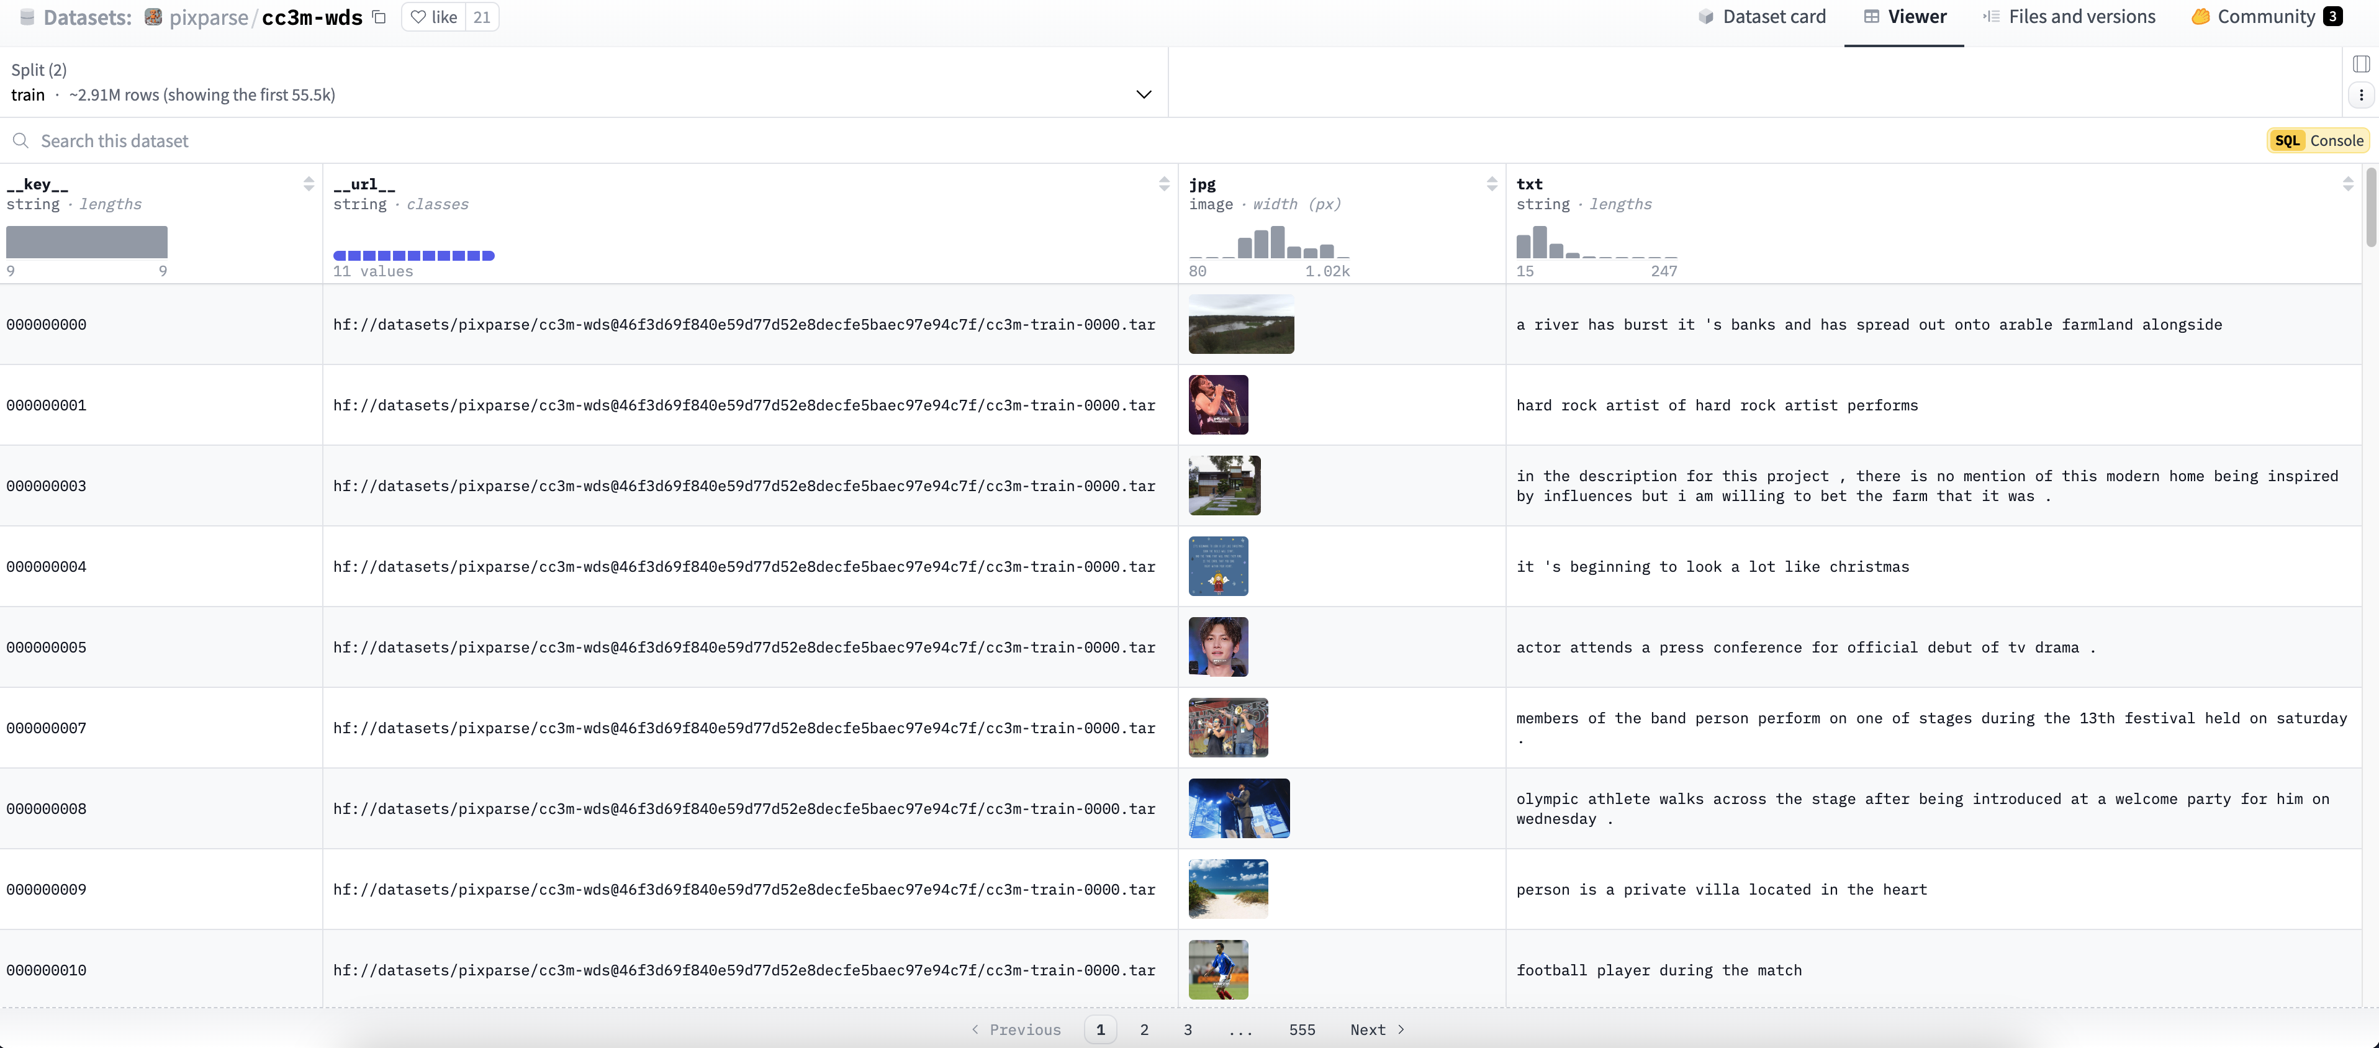Go to the Next page
This screenshot has height=1048, width=2379.
click(x=1376, y=1029)
